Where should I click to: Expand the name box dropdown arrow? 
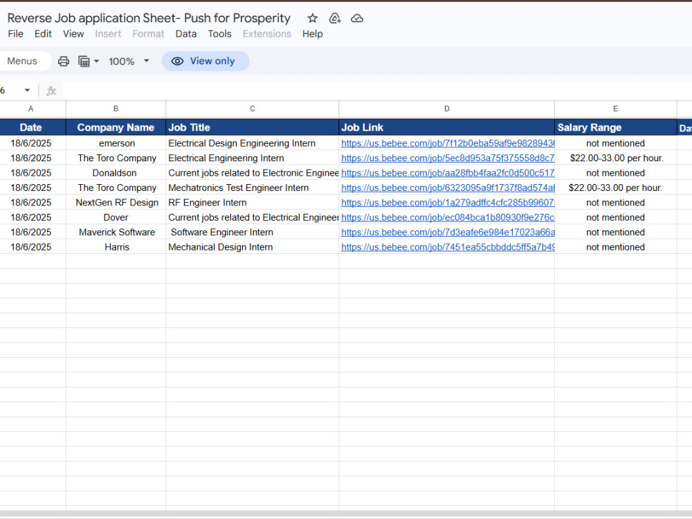28,91
